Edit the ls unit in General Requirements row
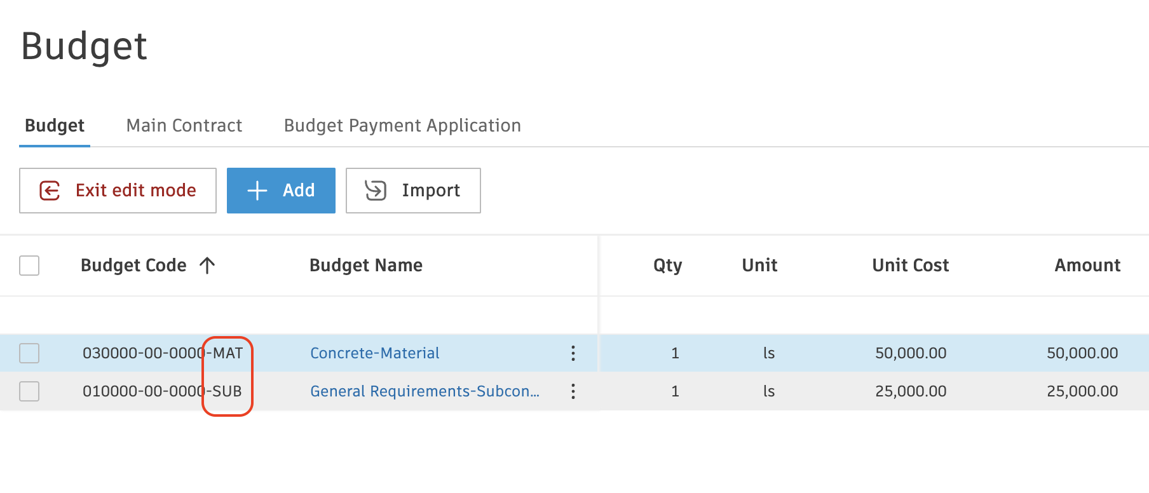The height and width of the screenshot is (493, 1149). pyautogui.click(x=769, y=391)
